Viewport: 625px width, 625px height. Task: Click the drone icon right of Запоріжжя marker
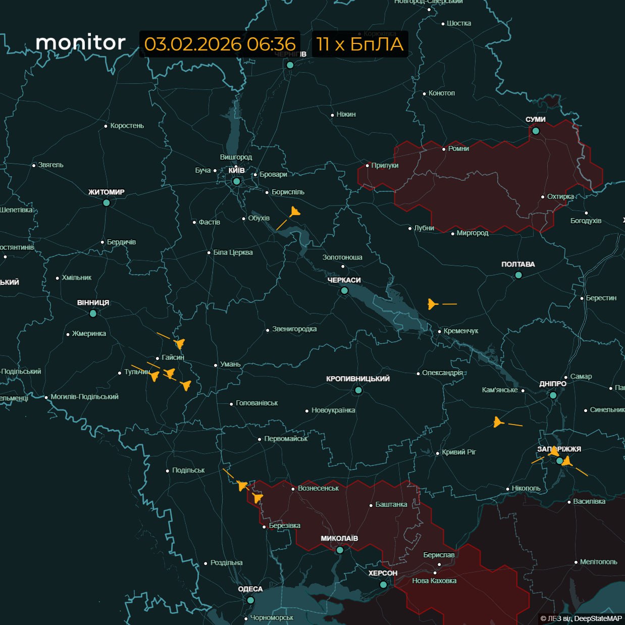click(567, 461)
